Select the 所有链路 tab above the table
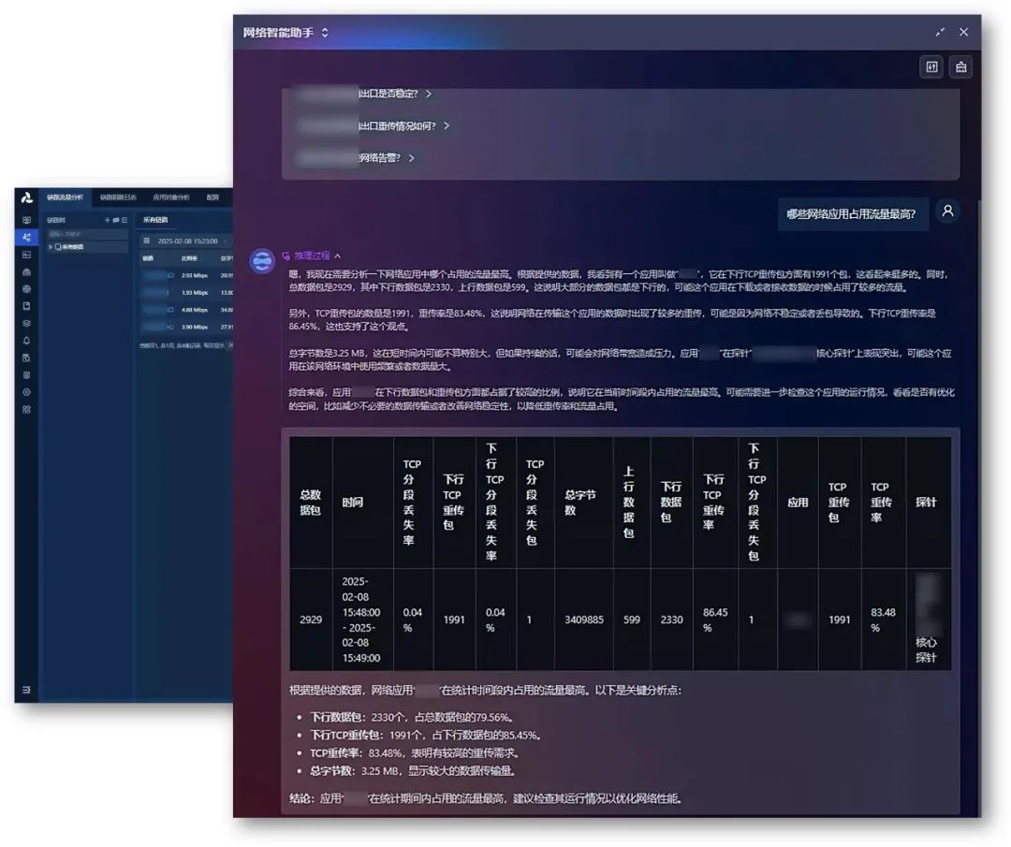 tap(155, 220)
